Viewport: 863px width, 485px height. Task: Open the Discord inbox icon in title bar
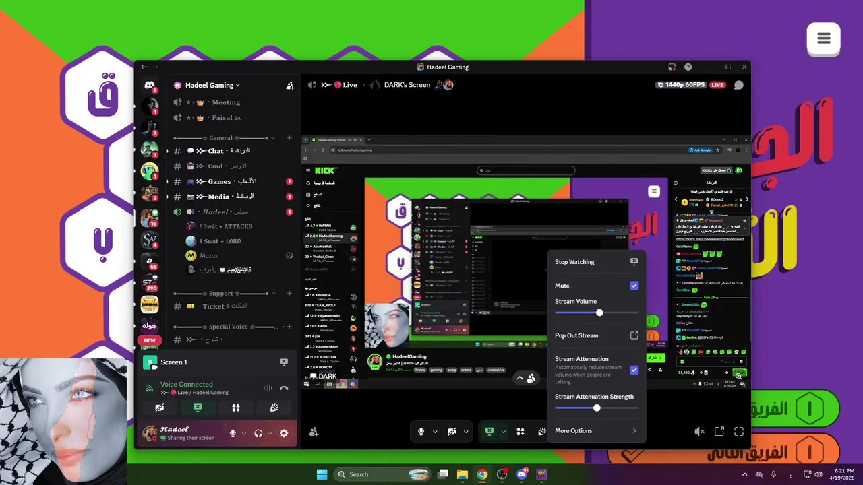[x=672, y=67]
